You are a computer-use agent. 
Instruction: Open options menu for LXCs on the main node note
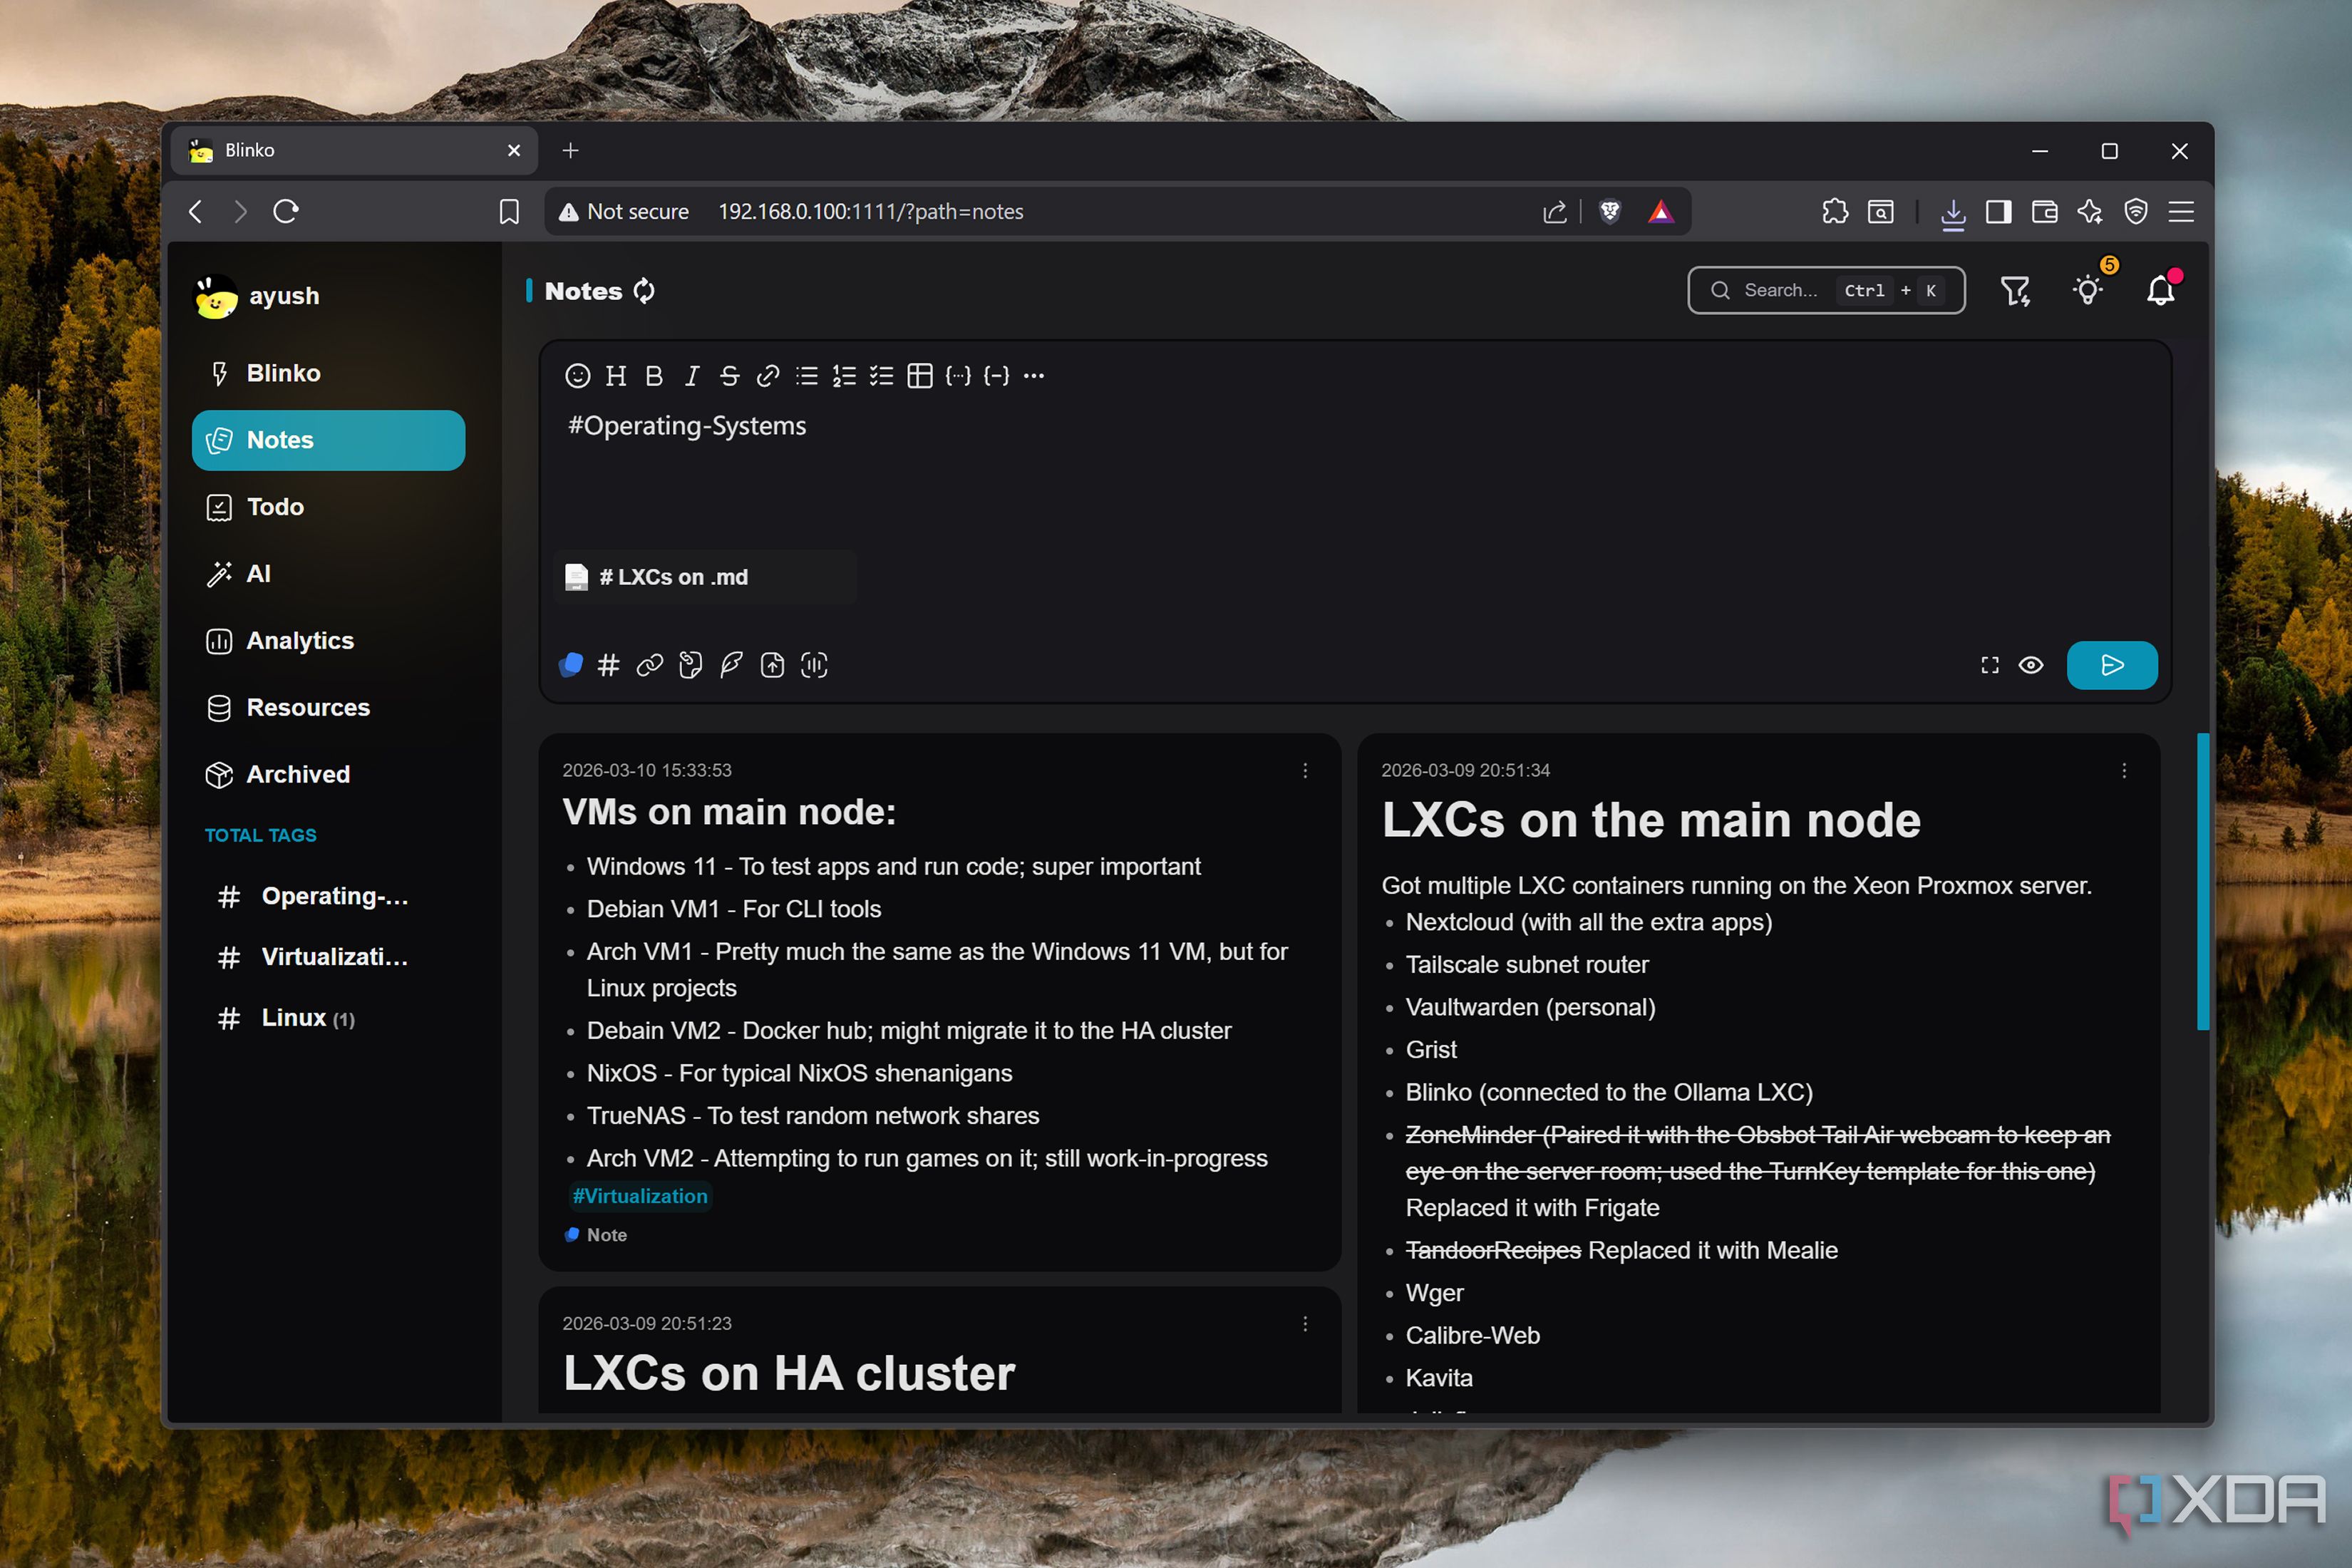(x=2124, y=771)
